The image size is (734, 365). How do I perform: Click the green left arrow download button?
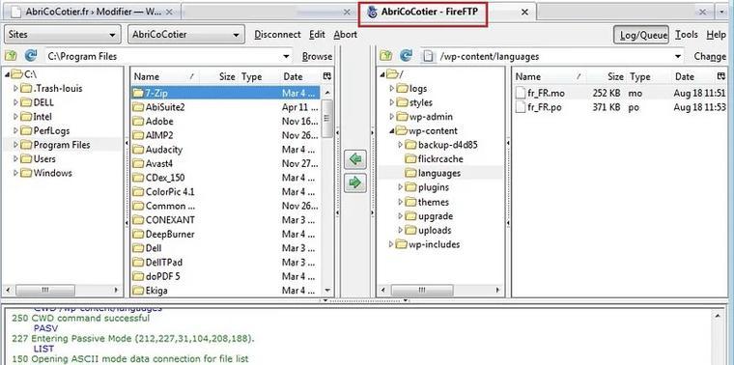point(354,159)
